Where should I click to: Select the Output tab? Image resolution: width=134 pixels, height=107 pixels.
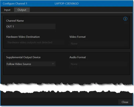pos(22,10)
